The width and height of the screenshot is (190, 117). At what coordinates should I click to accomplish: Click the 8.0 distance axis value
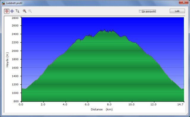pyautogui.click(x=109, y=105)
